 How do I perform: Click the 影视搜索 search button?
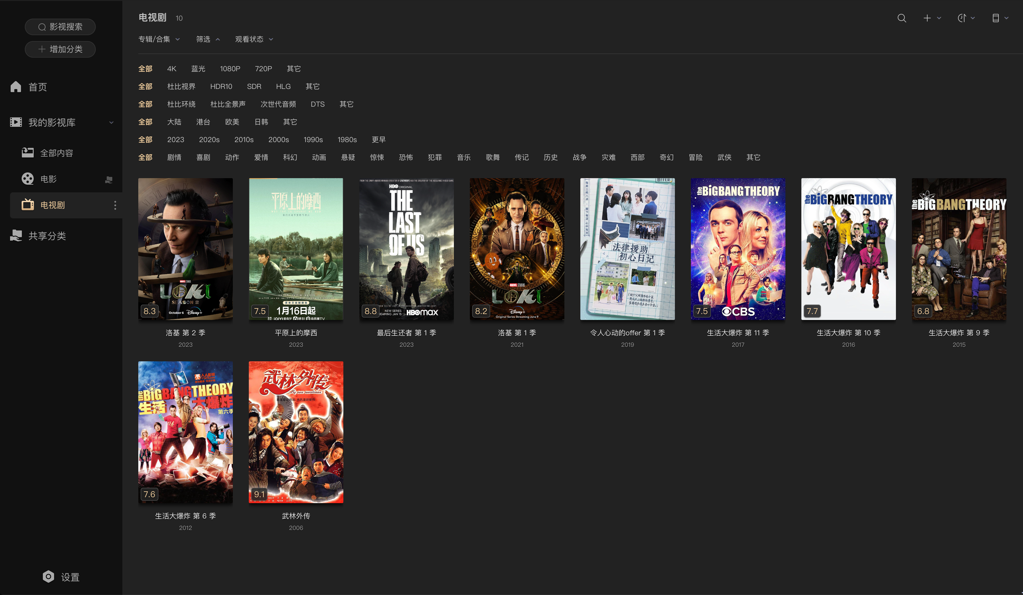60,27
